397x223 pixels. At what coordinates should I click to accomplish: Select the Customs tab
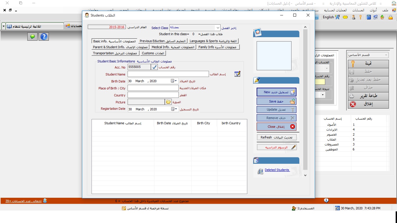pos(153,53)
